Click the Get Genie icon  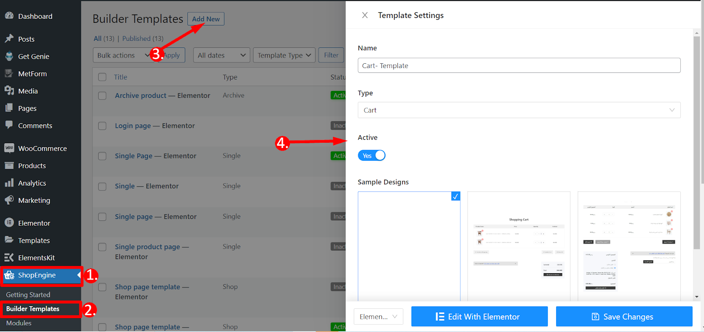[x=9, y=56]
